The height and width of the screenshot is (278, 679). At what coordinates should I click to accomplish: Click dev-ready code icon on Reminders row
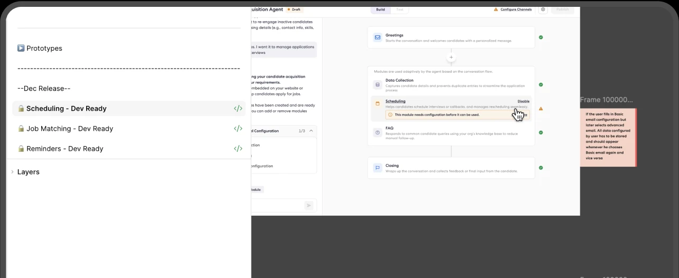[x=238, y=149]
